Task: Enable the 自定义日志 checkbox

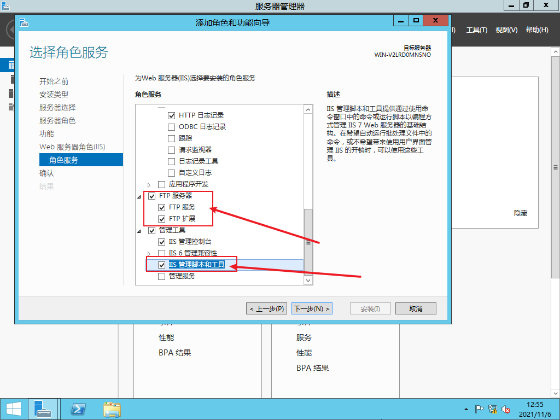Action: (171, 173)
